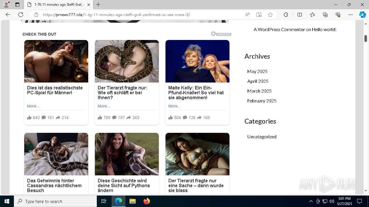Click the page vertical scrollbar thumb
369x207 pixels.
366,39
